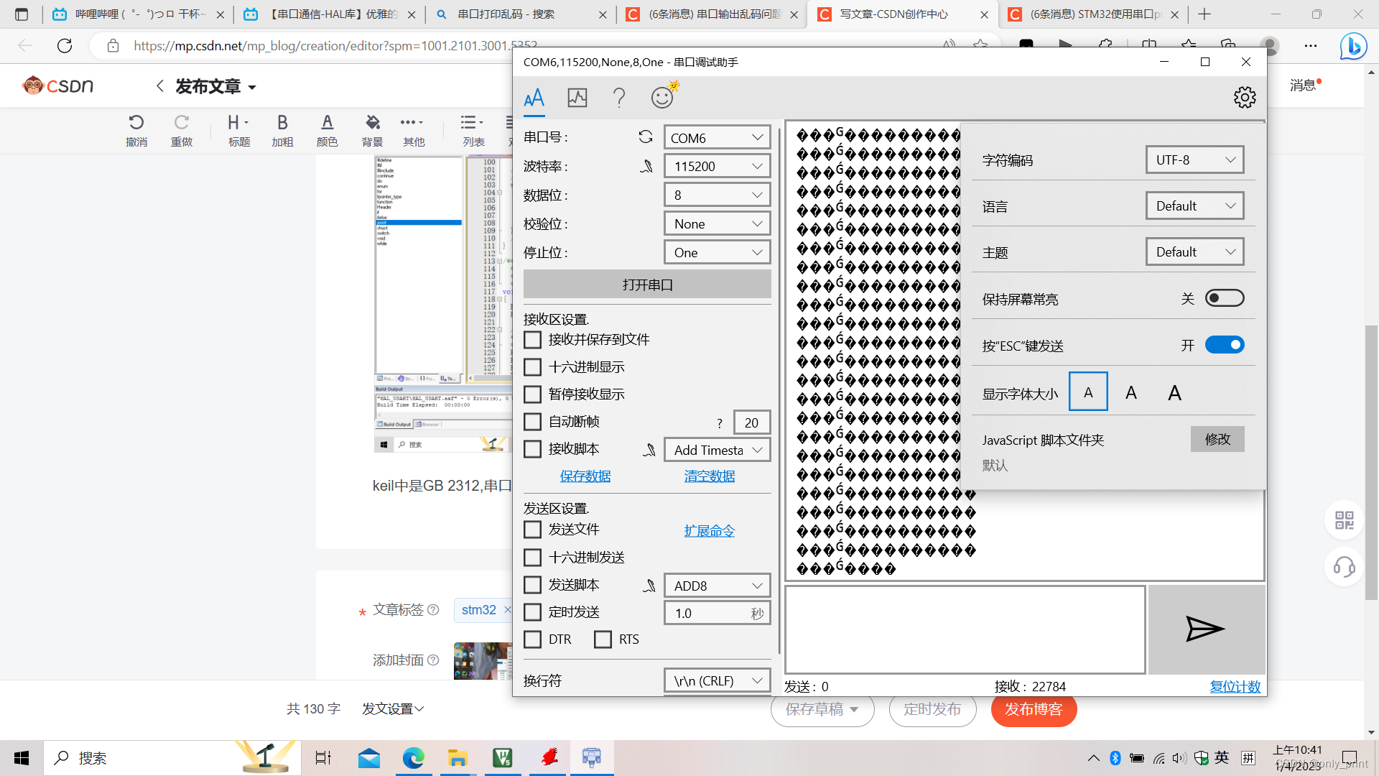This screenshot has width=1379, height=776.
Task: Select the largest display font size A
Action: (x=1174, y=393)
